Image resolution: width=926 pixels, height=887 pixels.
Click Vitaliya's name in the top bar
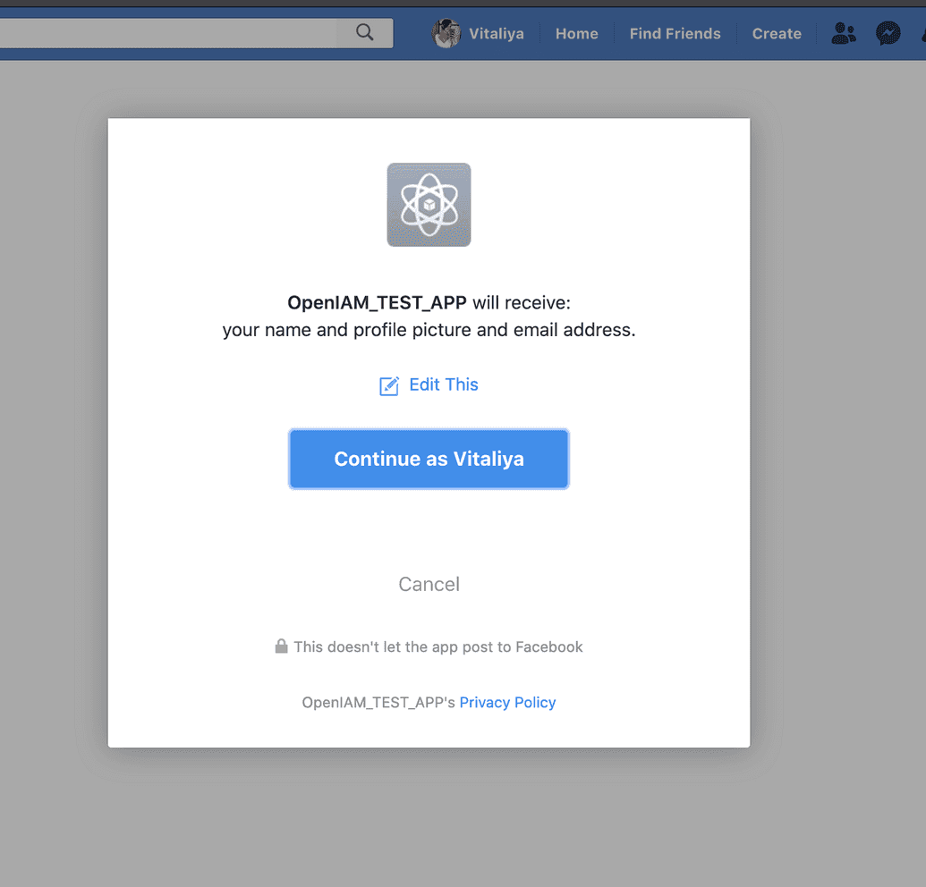pyautogui.click(x=497, y=33)
